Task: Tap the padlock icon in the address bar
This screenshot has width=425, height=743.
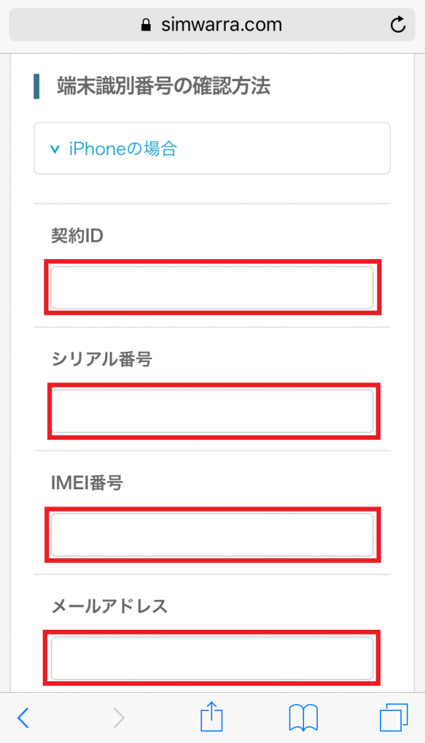Action: 146,25
